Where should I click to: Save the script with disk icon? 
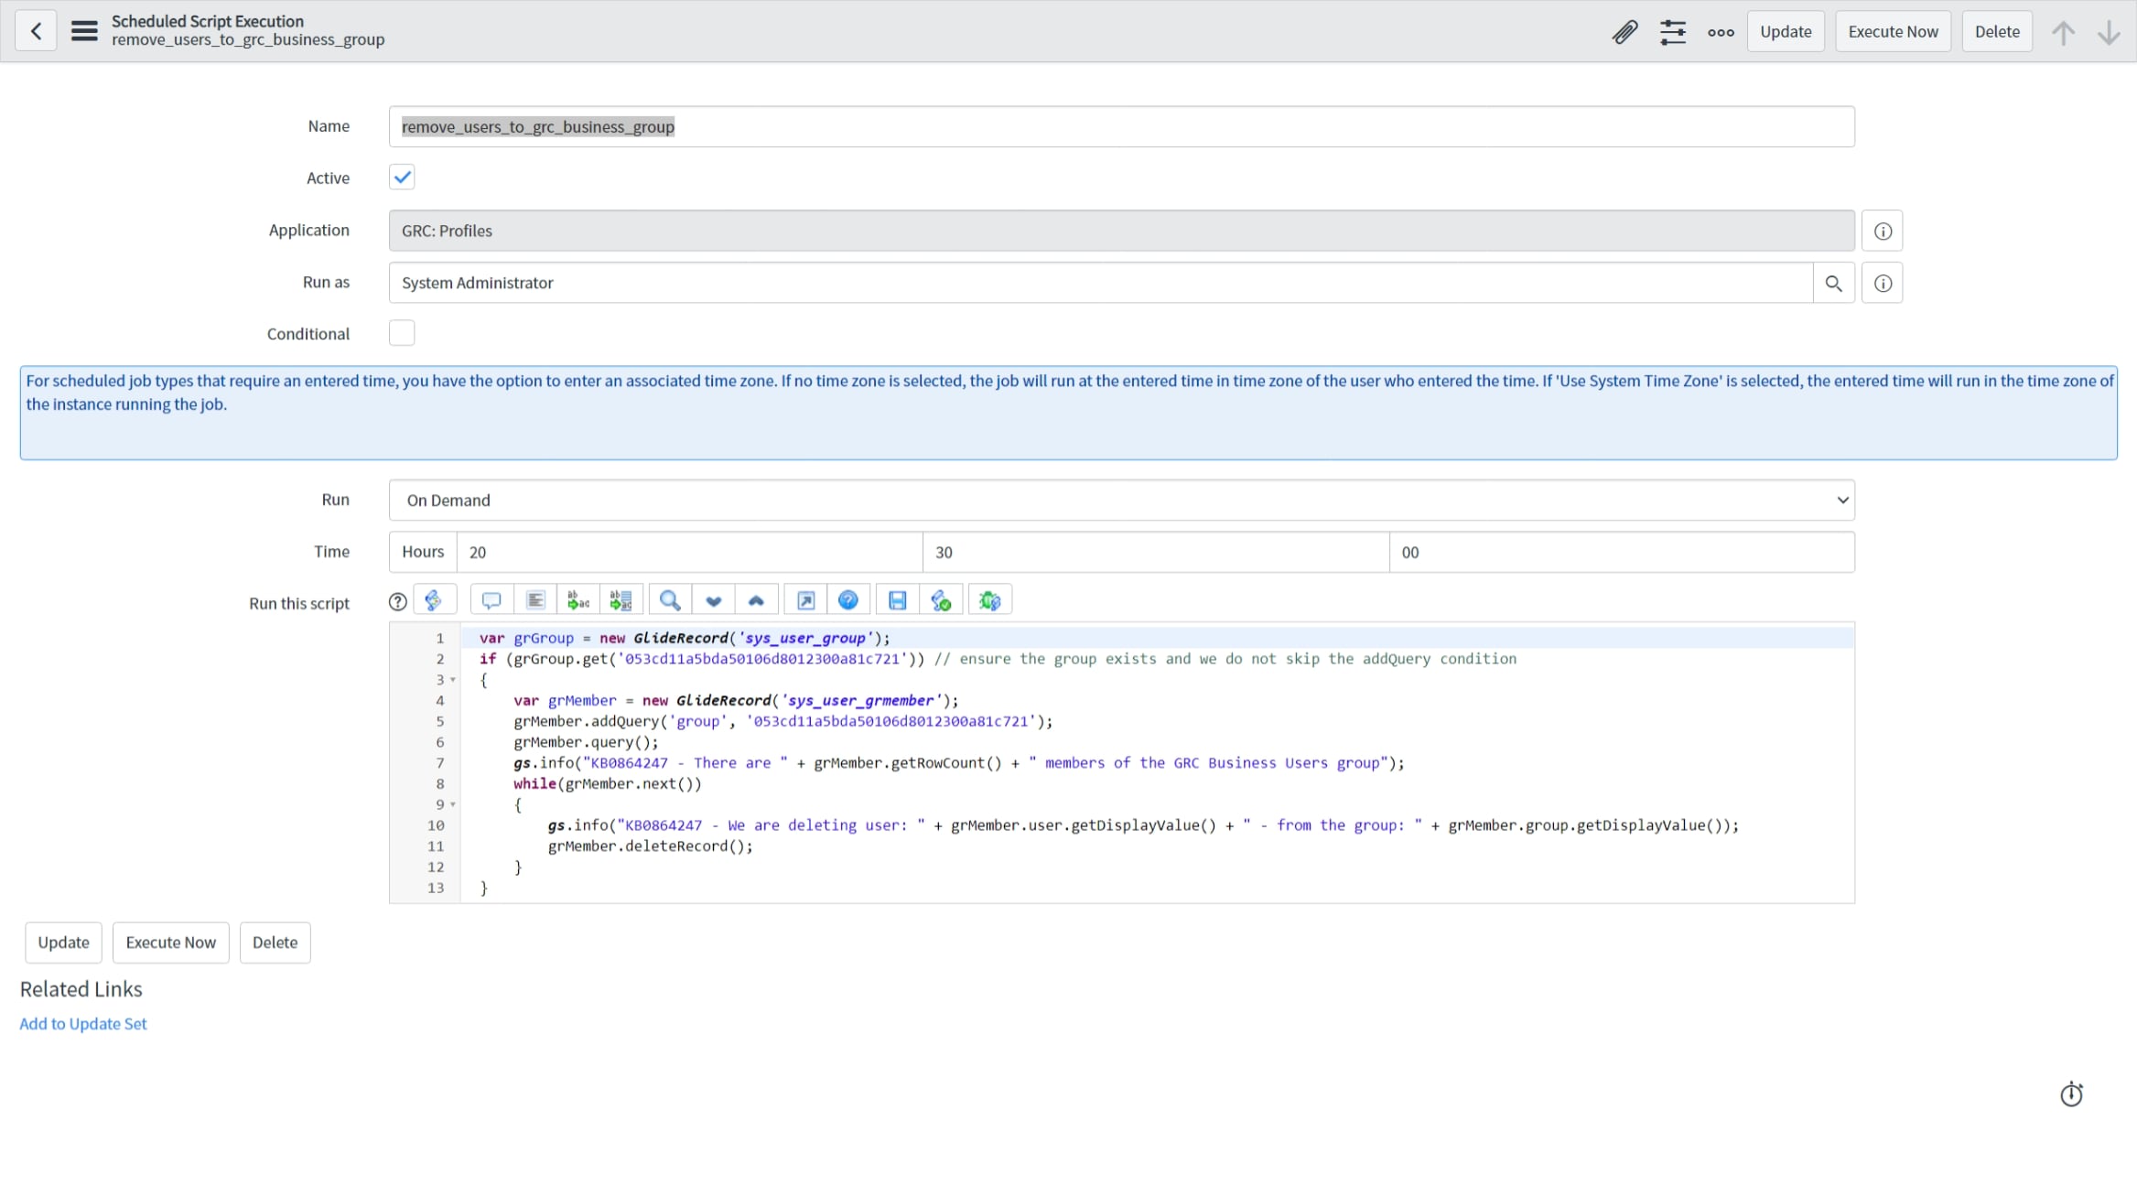tap(898, 600)
